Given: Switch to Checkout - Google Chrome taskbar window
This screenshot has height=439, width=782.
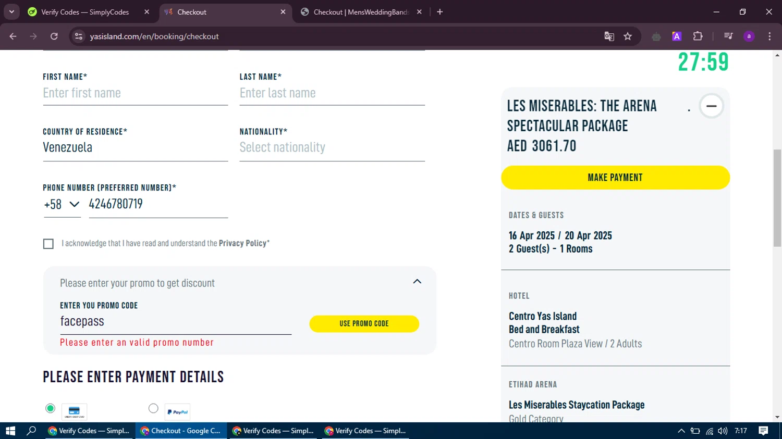Looking at the screenshot, I should (181, 431).
